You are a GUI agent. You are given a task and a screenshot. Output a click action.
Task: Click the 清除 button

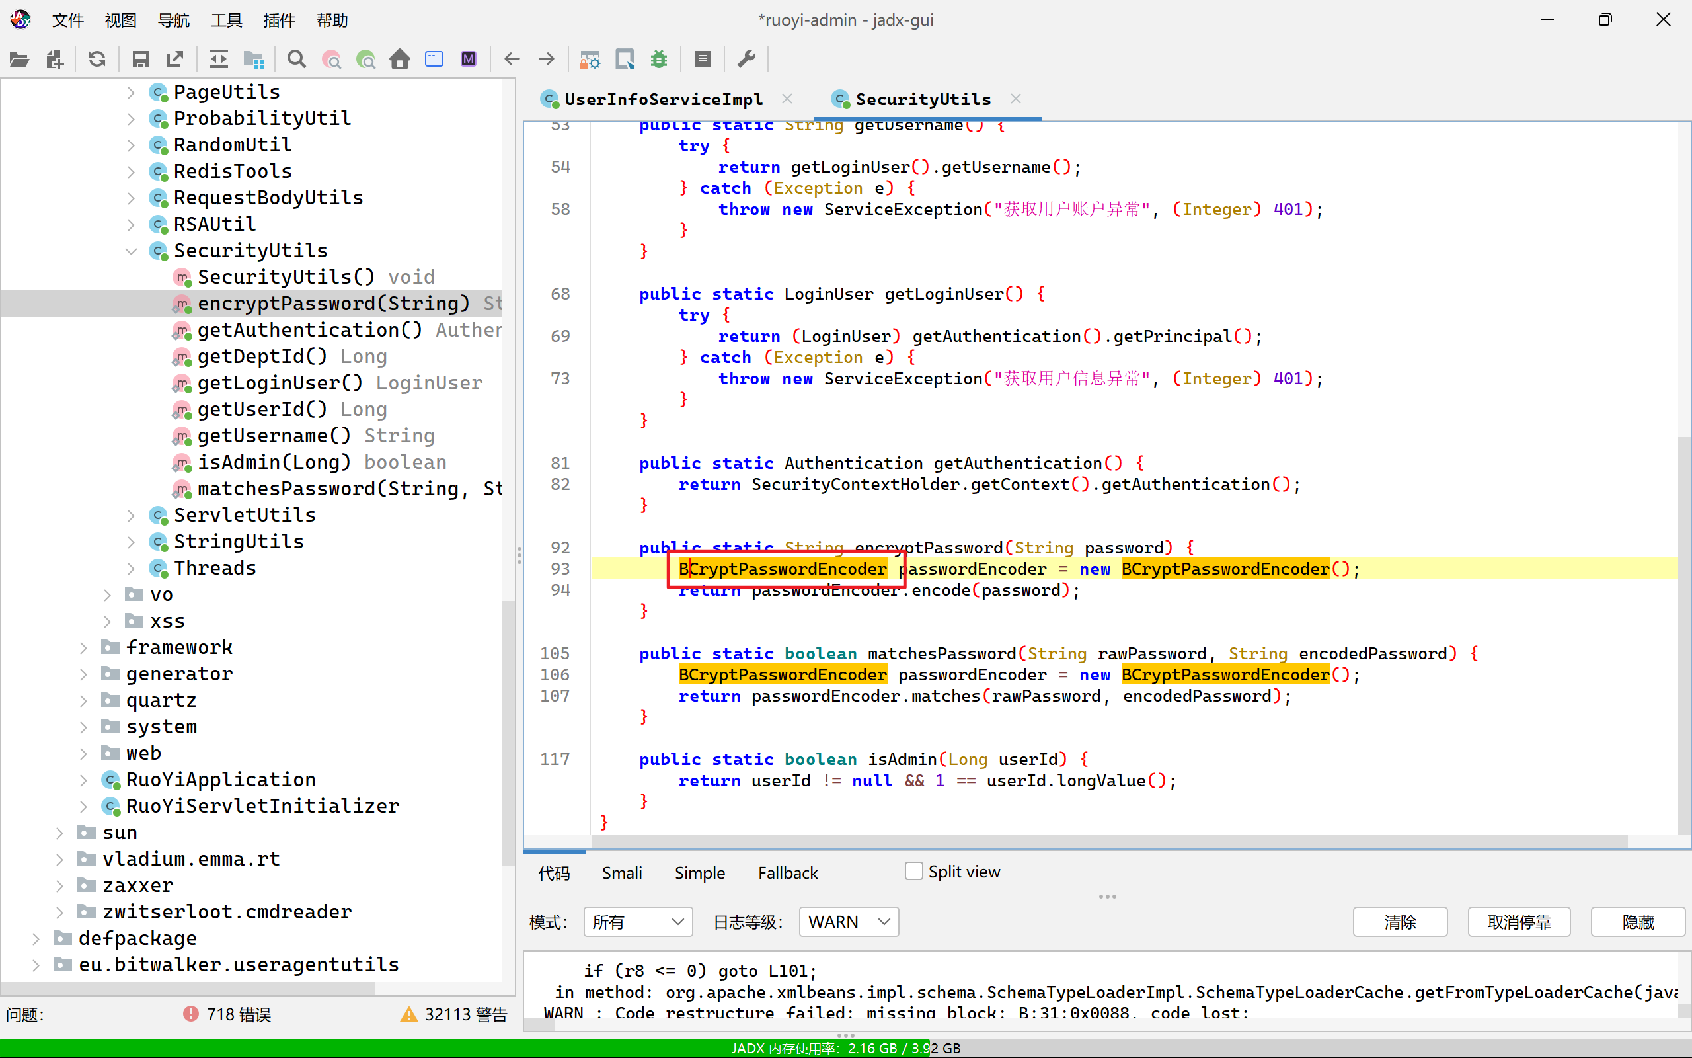(1400, 922)
